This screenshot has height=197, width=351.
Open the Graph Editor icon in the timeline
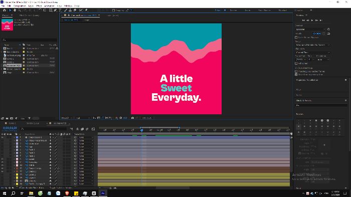coord(93,129)
